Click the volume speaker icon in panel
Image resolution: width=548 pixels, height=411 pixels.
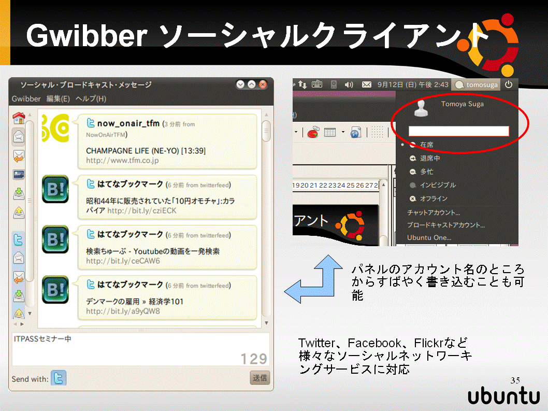pos(349,84)
